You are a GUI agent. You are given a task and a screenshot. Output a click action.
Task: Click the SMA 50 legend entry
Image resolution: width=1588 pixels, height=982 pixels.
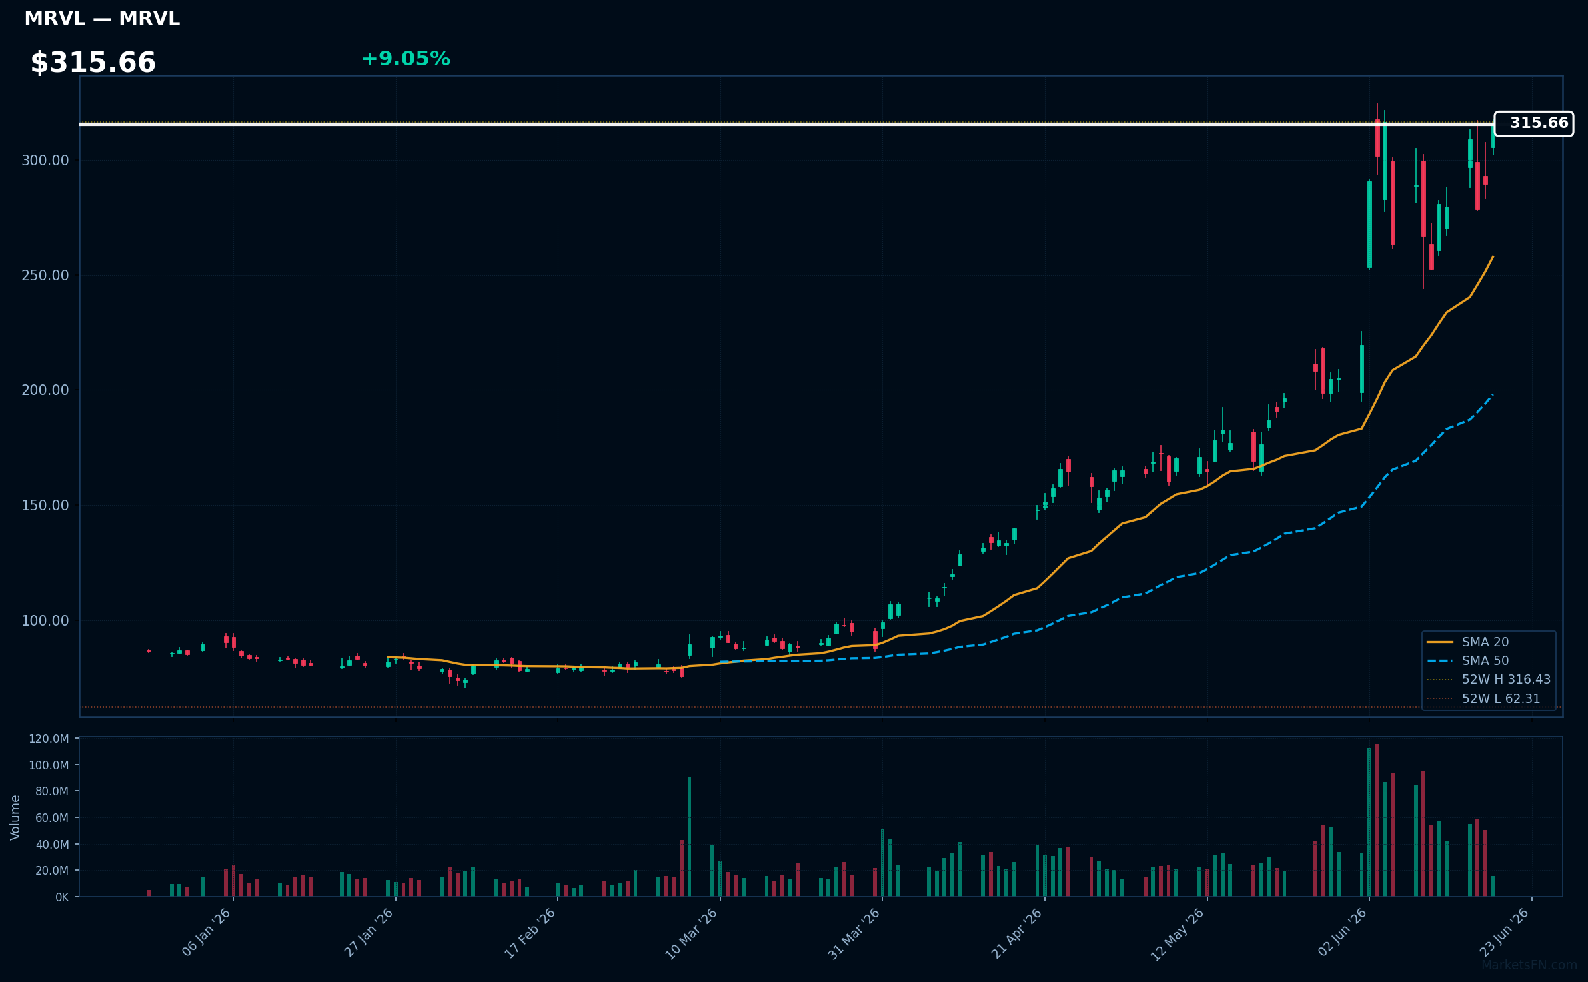tap(1468, 660)
